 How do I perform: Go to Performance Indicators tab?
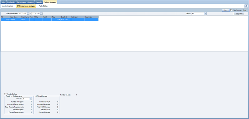(x=25, y=2)
